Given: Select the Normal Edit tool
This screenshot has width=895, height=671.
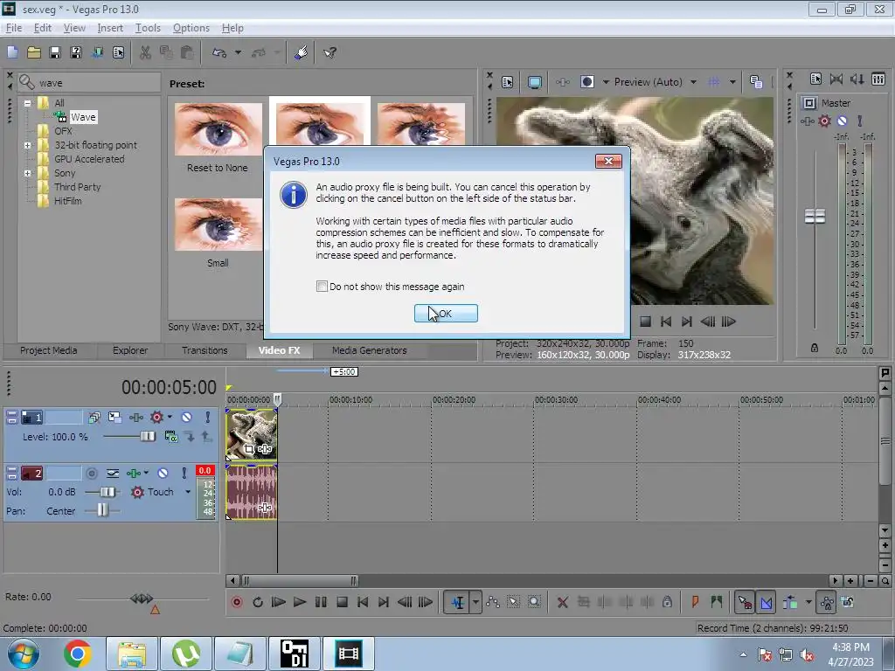Looking at the screenshot, I should [458, 602].
